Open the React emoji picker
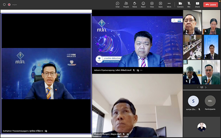The image size is (221, 138). pos(143,4)
